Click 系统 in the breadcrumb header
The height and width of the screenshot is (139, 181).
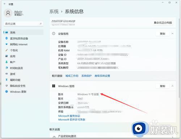tap(54, 12)
